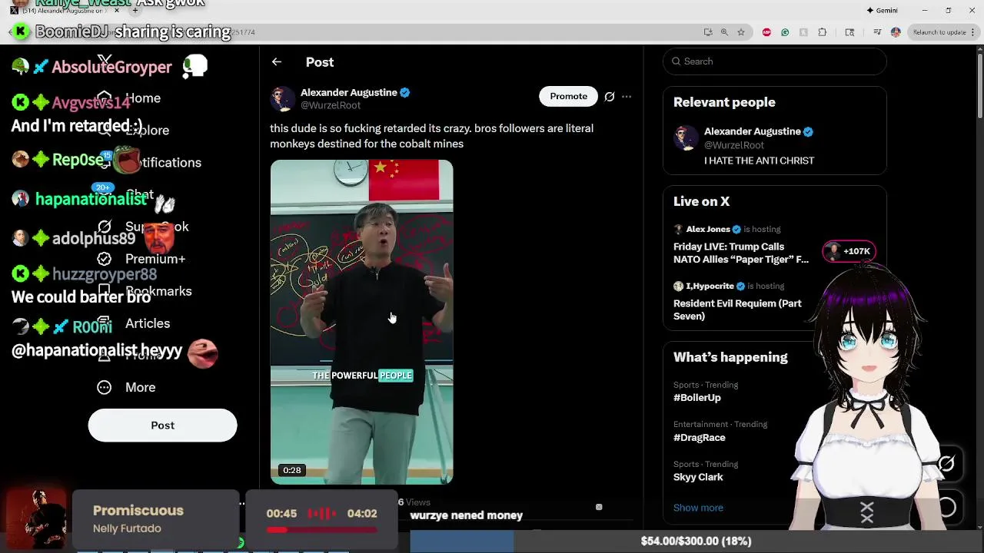Open the post's three-dot more menu

tap(627, 96)
